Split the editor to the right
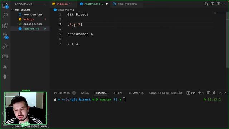The height and width of the screenshot is (129, 229). click(219, 4)
